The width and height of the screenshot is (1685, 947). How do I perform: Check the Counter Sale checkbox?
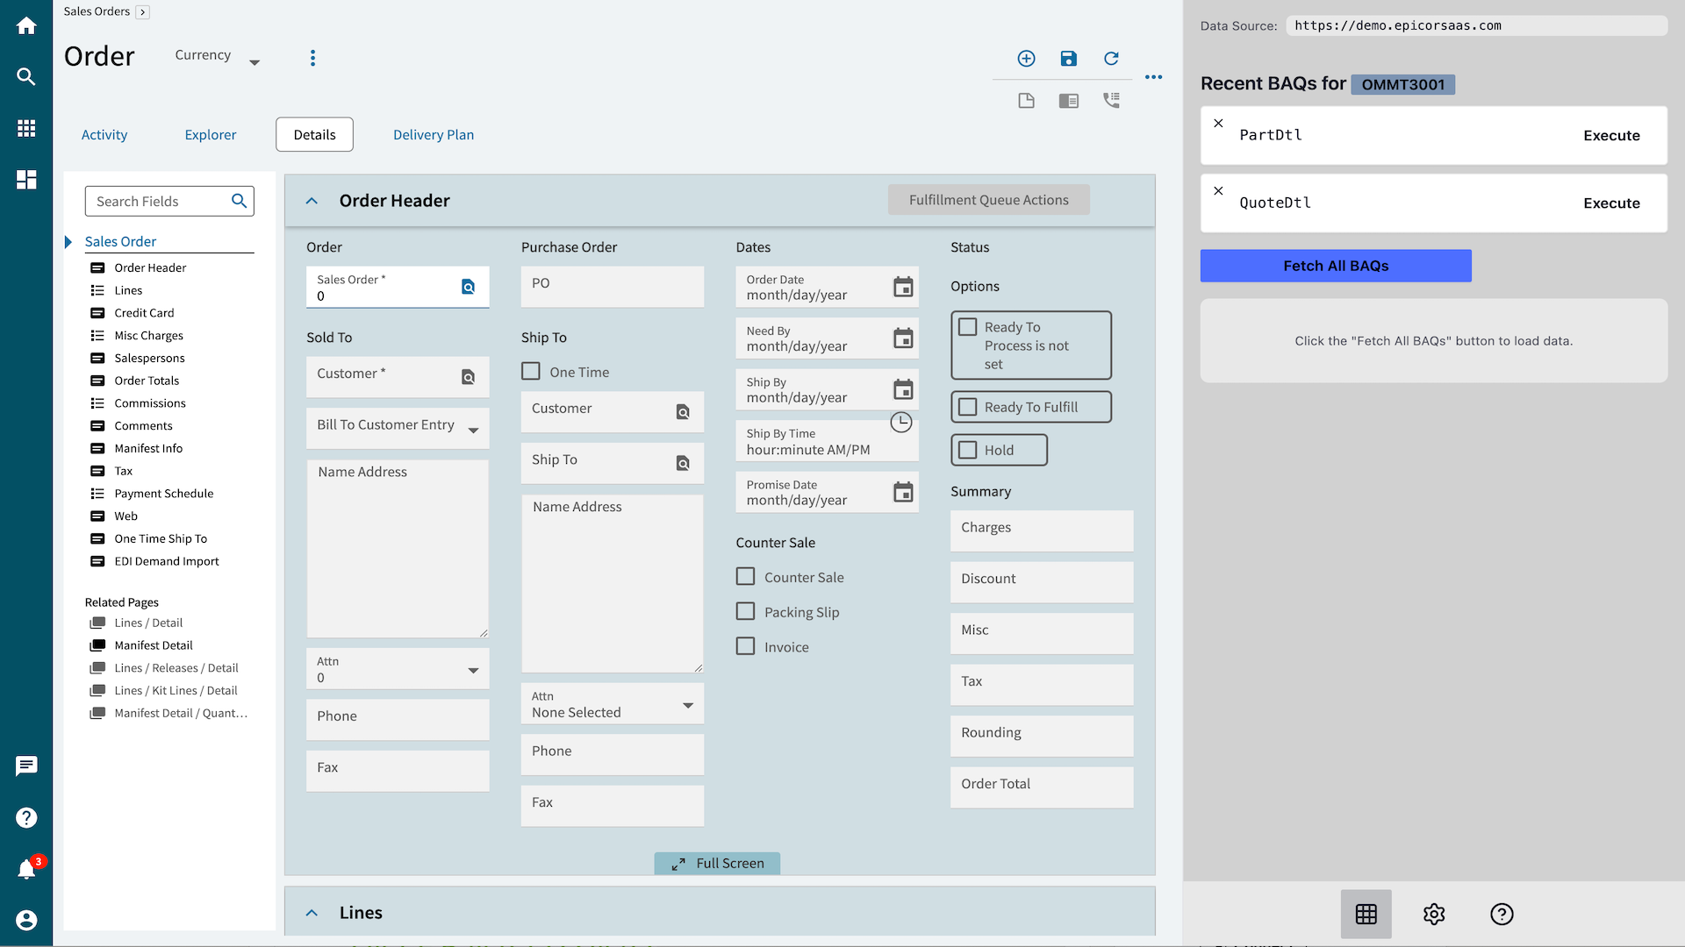pyautogui.click(x=745, y=576)
